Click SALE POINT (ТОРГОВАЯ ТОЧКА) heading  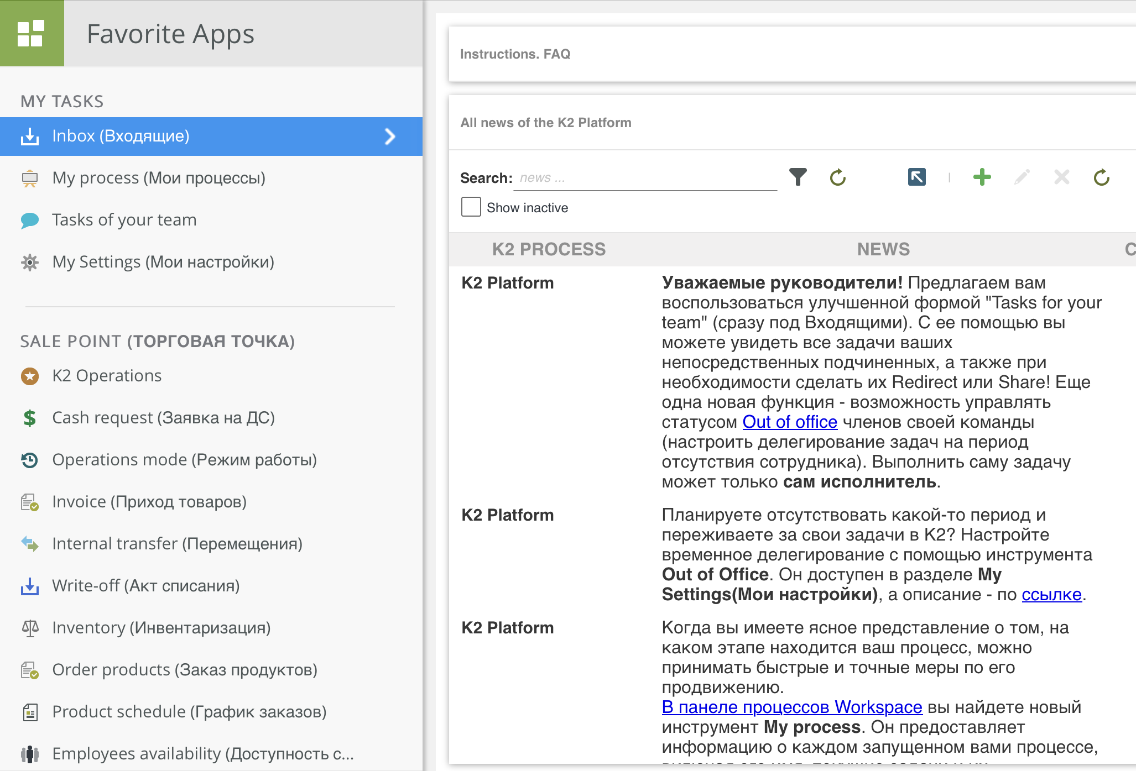pos(158,342)
